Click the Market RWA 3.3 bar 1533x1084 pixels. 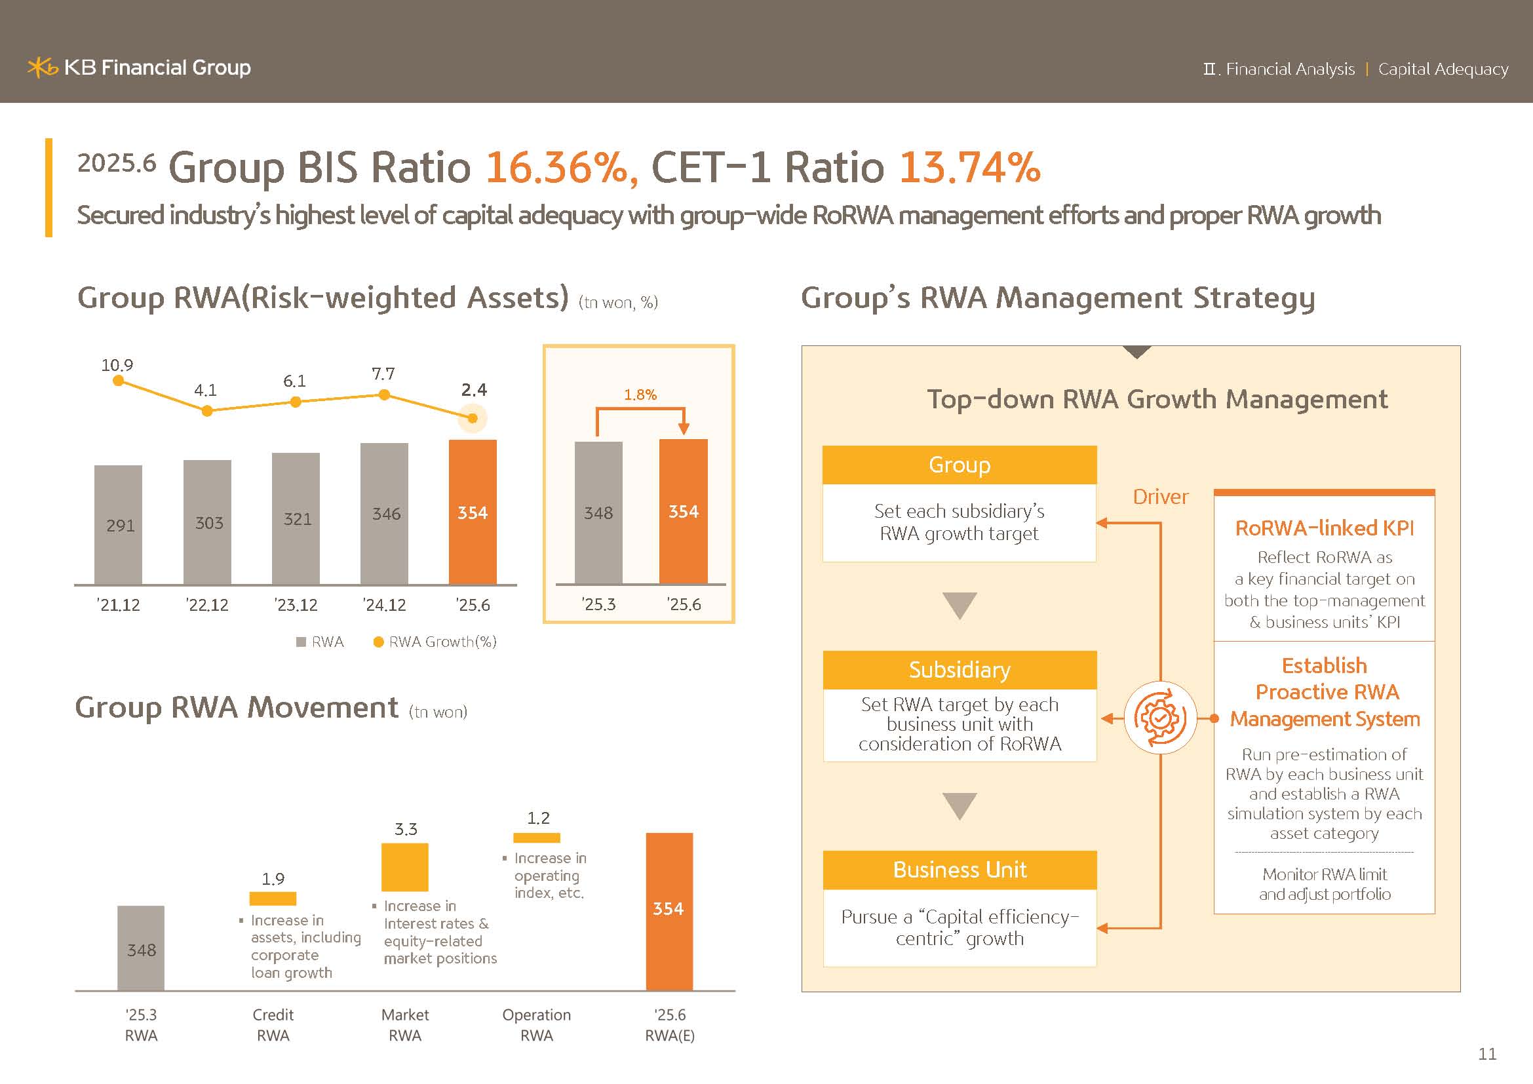(404, 866)
